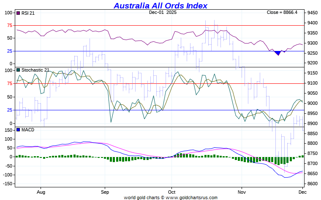The image size is (321, 200).
Task: Click the -150 MACD left axis label
Action: 8,184
